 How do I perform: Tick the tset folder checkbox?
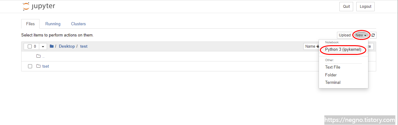30,66
